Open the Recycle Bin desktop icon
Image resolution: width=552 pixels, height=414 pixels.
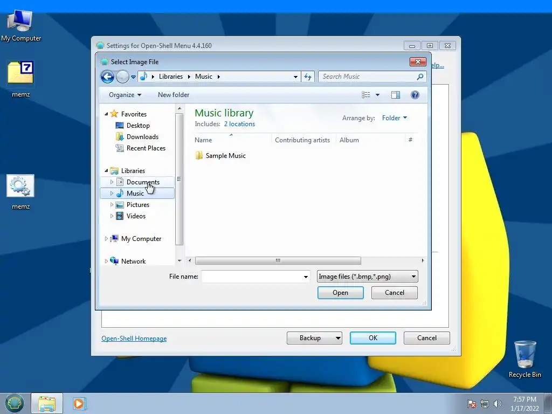click(x=525, y=359)
